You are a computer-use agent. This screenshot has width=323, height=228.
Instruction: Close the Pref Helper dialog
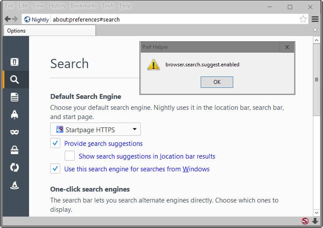[x=287, y=47]
